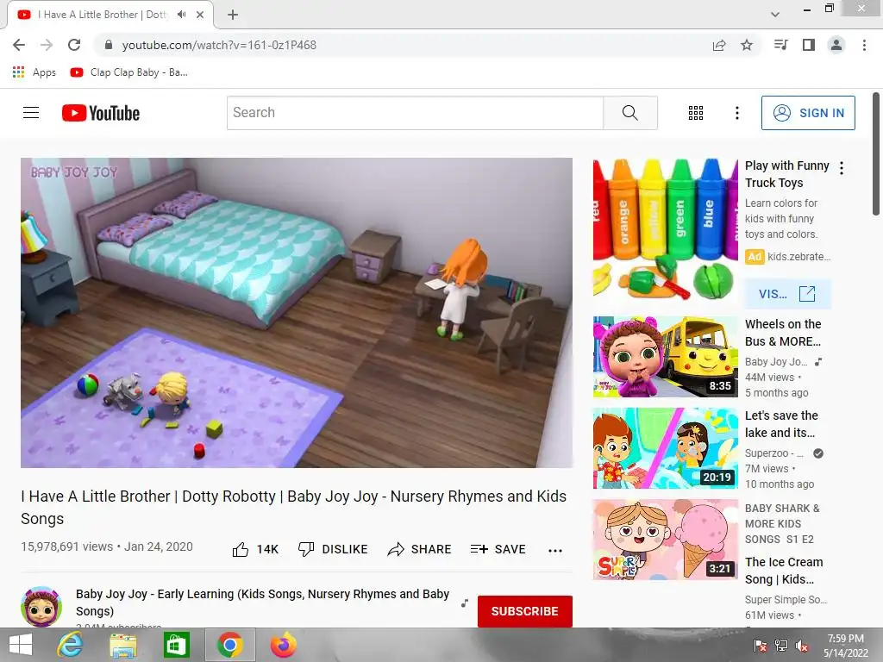Focus the YouTube Search input field

(415, 113)
